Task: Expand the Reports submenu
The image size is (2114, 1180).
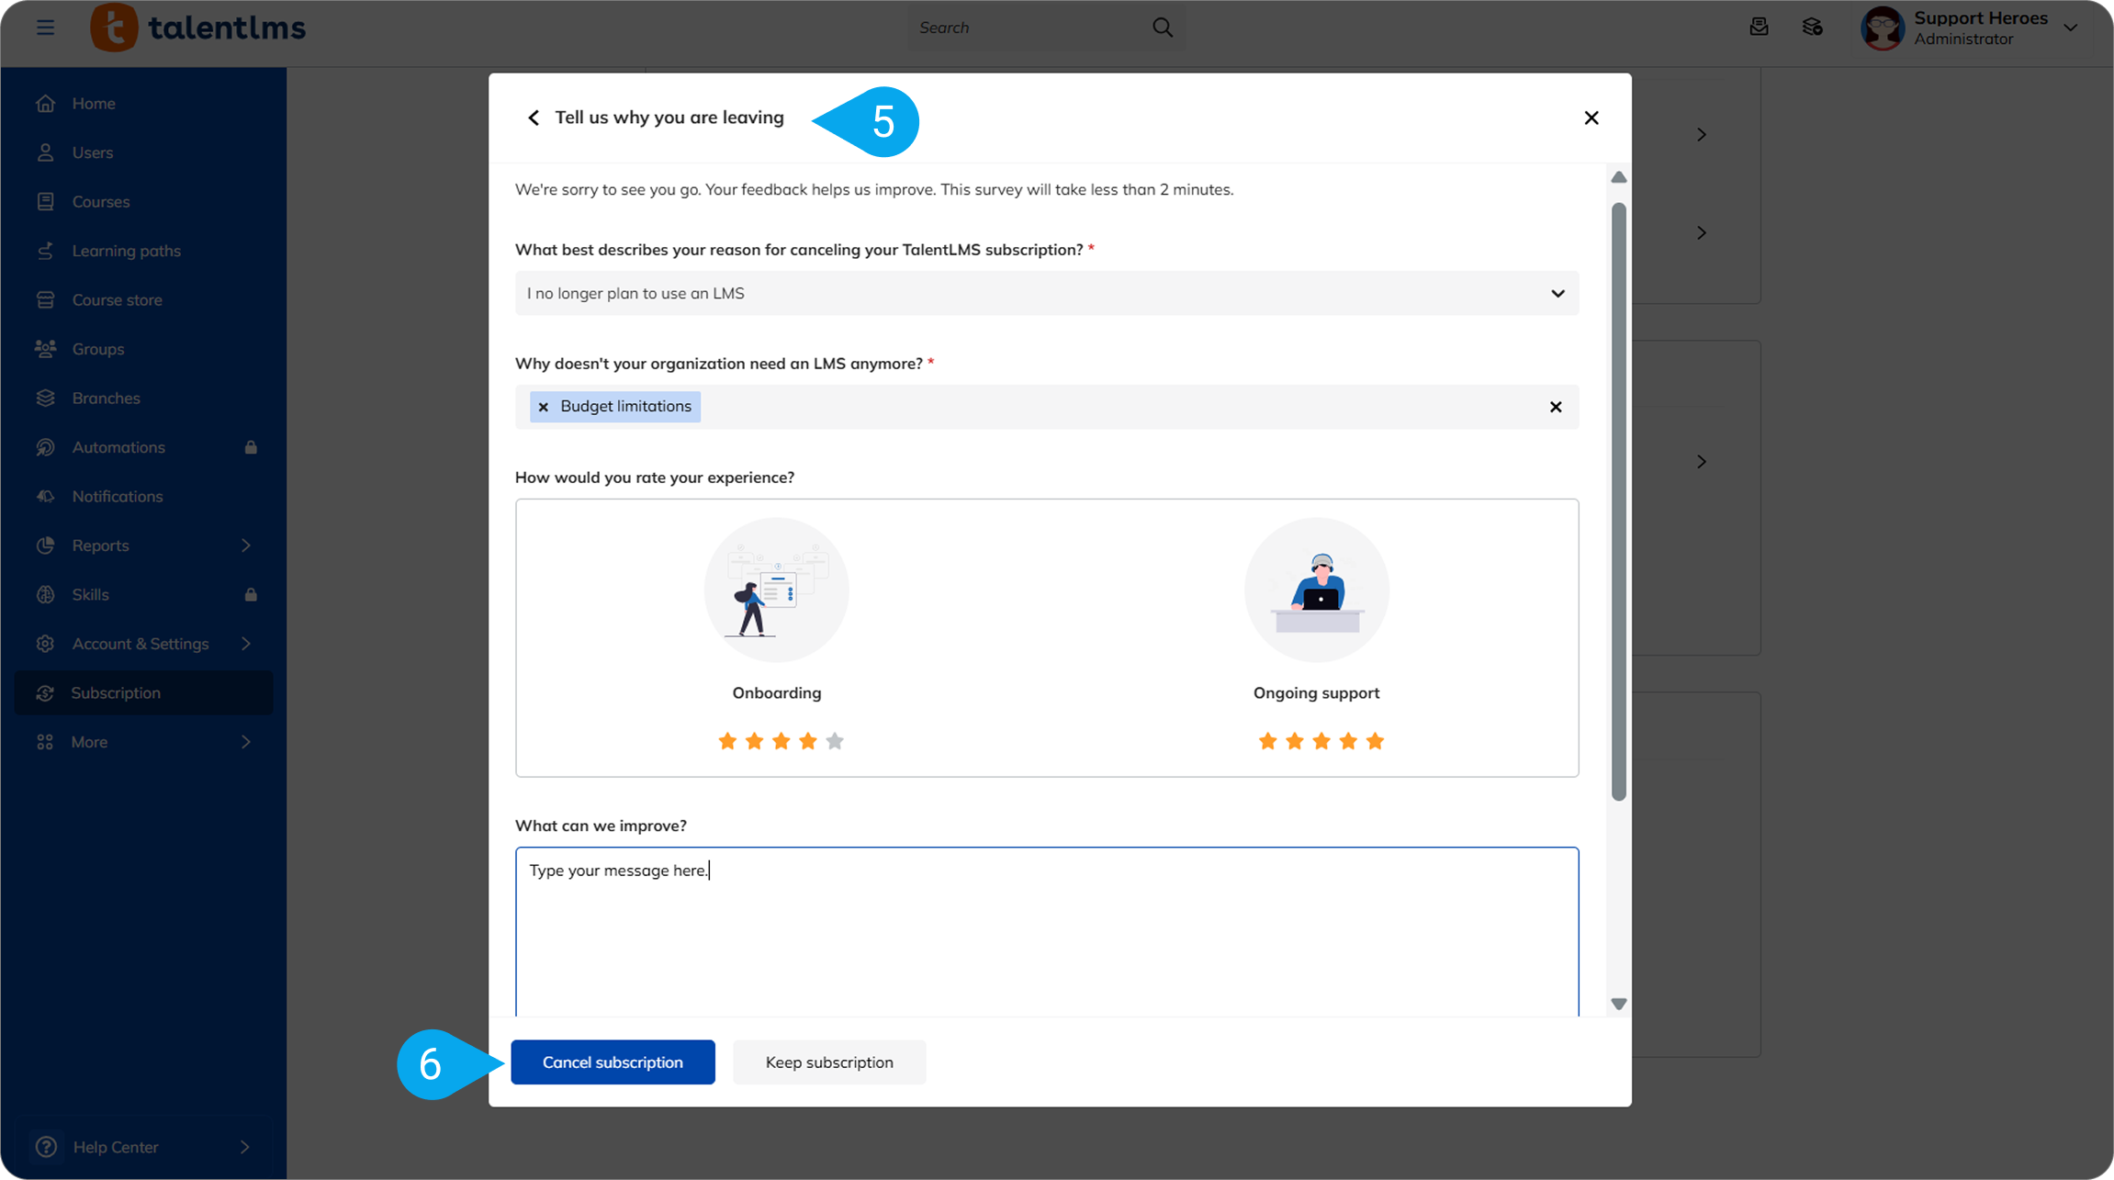Action: 245,545
